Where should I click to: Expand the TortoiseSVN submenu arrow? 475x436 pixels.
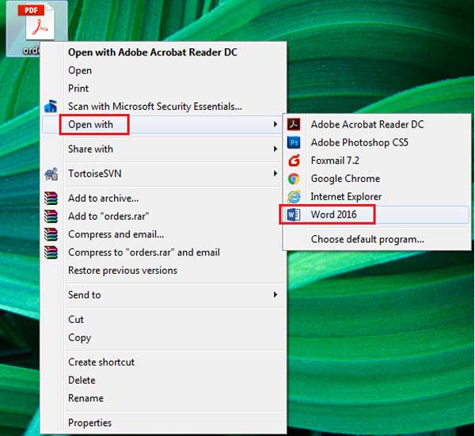click(275, 173)
